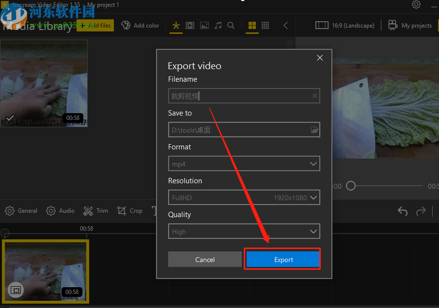Expand the Format dropdown
Image resolution: width=439 pixels, height=308 pixels.
coord(244,164)
